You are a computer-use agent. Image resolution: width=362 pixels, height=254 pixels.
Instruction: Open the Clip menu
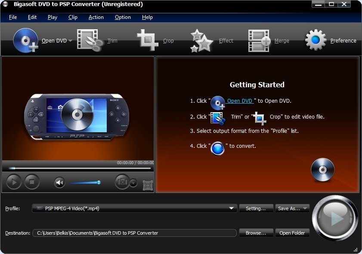pos(73,17)
